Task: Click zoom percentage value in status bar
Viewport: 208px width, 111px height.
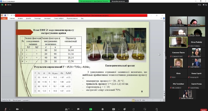Action: (x=144, y=101)
